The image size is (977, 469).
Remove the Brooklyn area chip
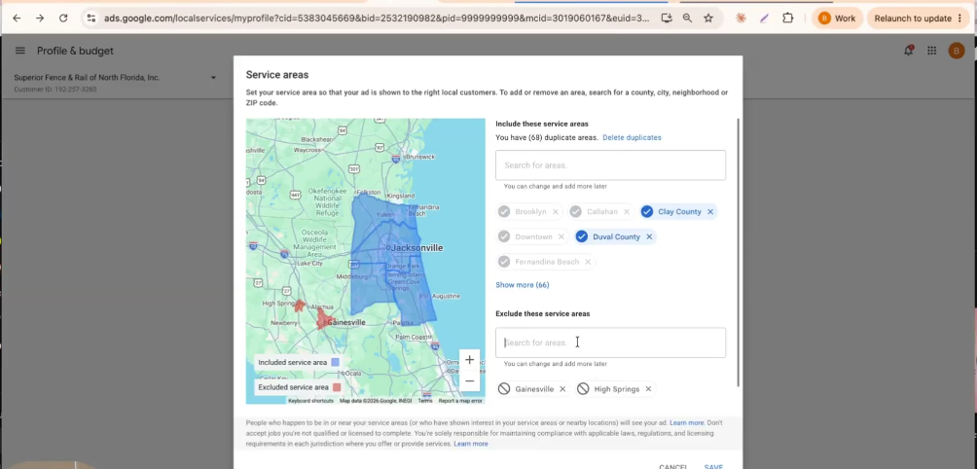556,212
